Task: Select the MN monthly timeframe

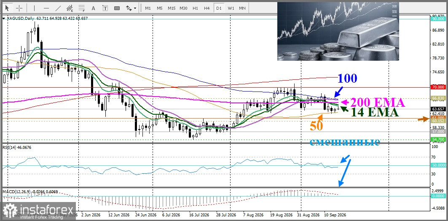Action: coord(242,8)
